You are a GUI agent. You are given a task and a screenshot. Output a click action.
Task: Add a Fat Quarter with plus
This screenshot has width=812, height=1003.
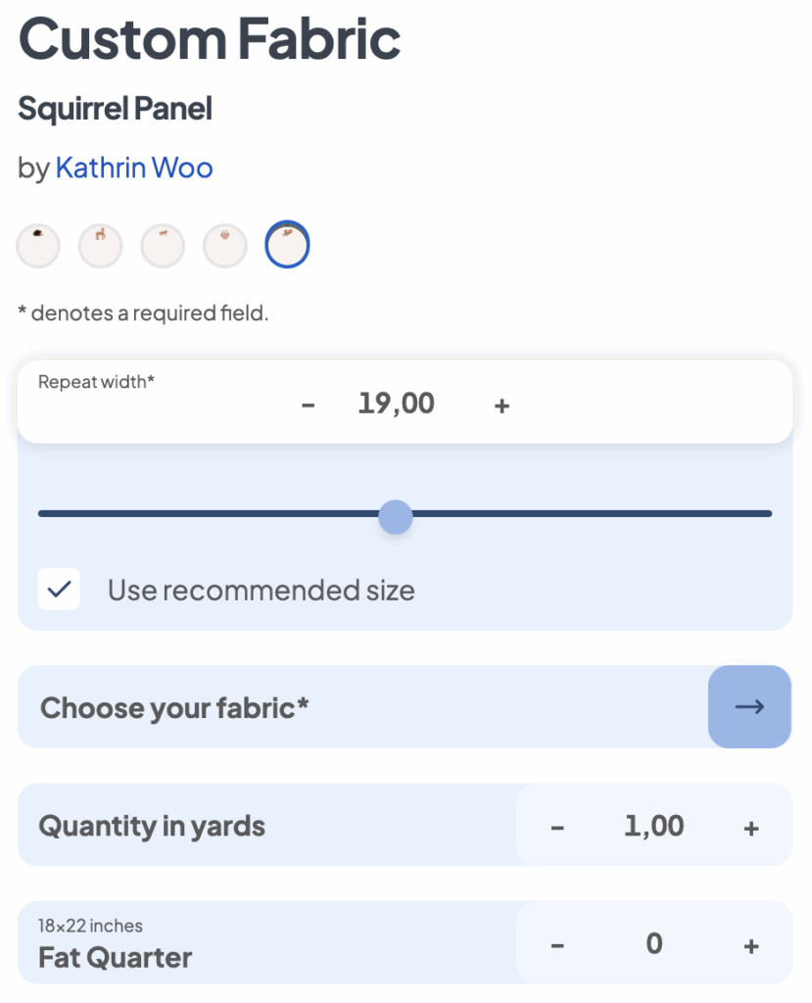click(751, 946)
